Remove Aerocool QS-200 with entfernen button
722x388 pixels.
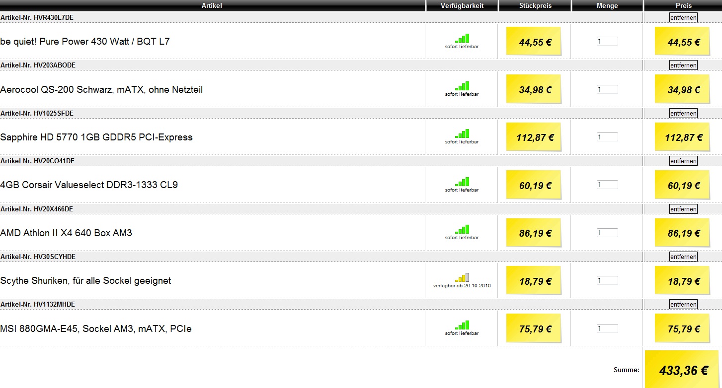coord(683,65)
